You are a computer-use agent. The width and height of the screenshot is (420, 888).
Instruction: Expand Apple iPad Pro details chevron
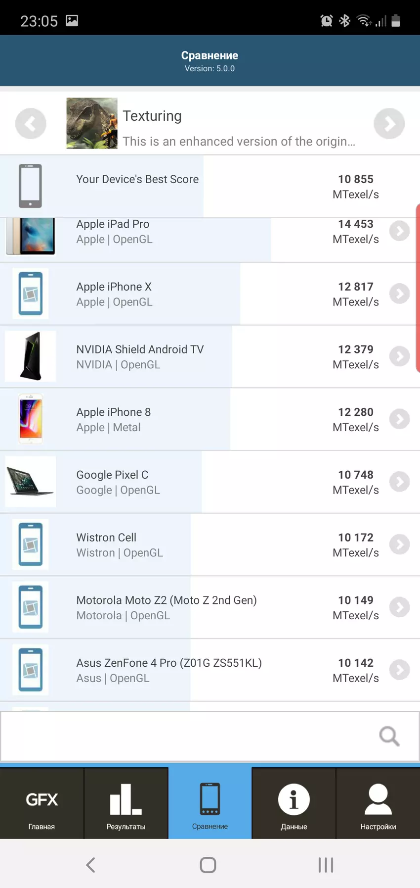[399, 231]
